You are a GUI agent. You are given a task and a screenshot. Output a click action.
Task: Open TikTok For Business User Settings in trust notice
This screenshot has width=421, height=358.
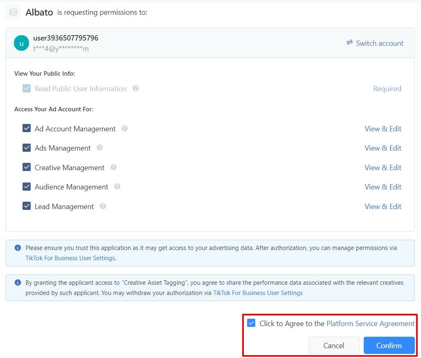[x=70, y=258]
